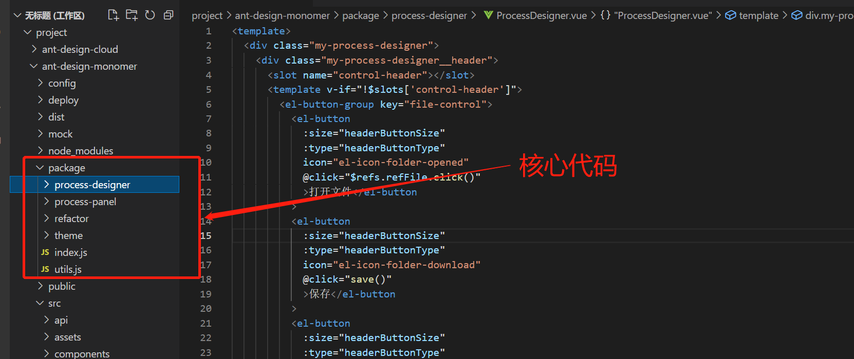Select project in the breadcrumb path

pos(207,16)
